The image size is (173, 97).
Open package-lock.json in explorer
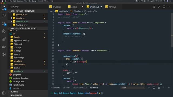click(21, 78)
